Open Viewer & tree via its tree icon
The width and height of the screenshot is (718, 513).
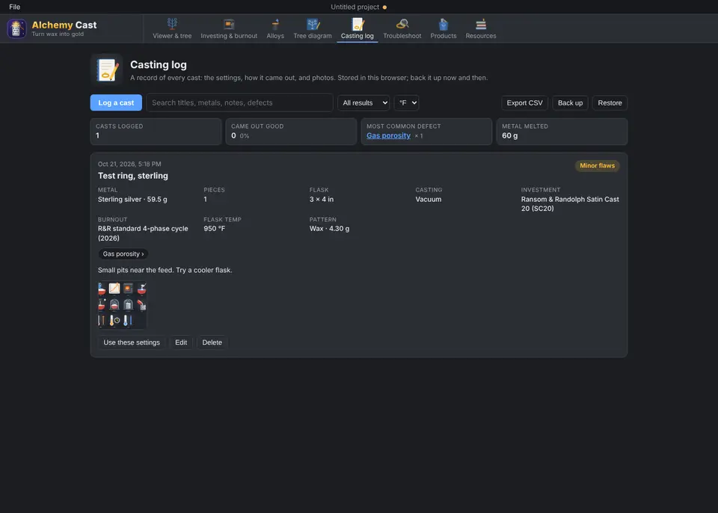[x=172, y=24]
